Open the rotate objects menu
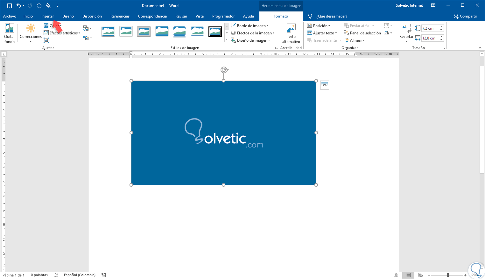 tap(388, 33)
